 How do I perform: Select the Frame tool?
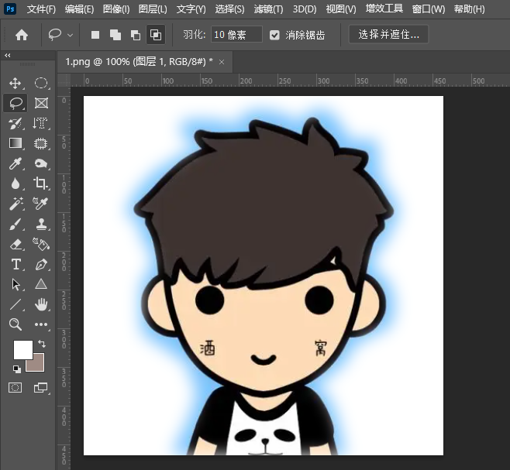click(41, 103)
